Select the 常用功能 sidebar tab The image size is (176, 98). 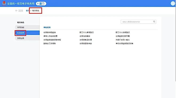[27, 27]
